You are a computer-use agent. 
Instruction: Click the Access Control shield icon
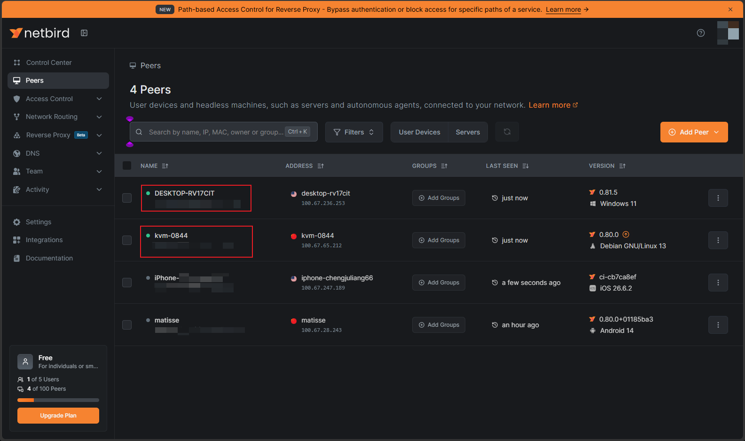pyautogui.click(x=17, y=99)
